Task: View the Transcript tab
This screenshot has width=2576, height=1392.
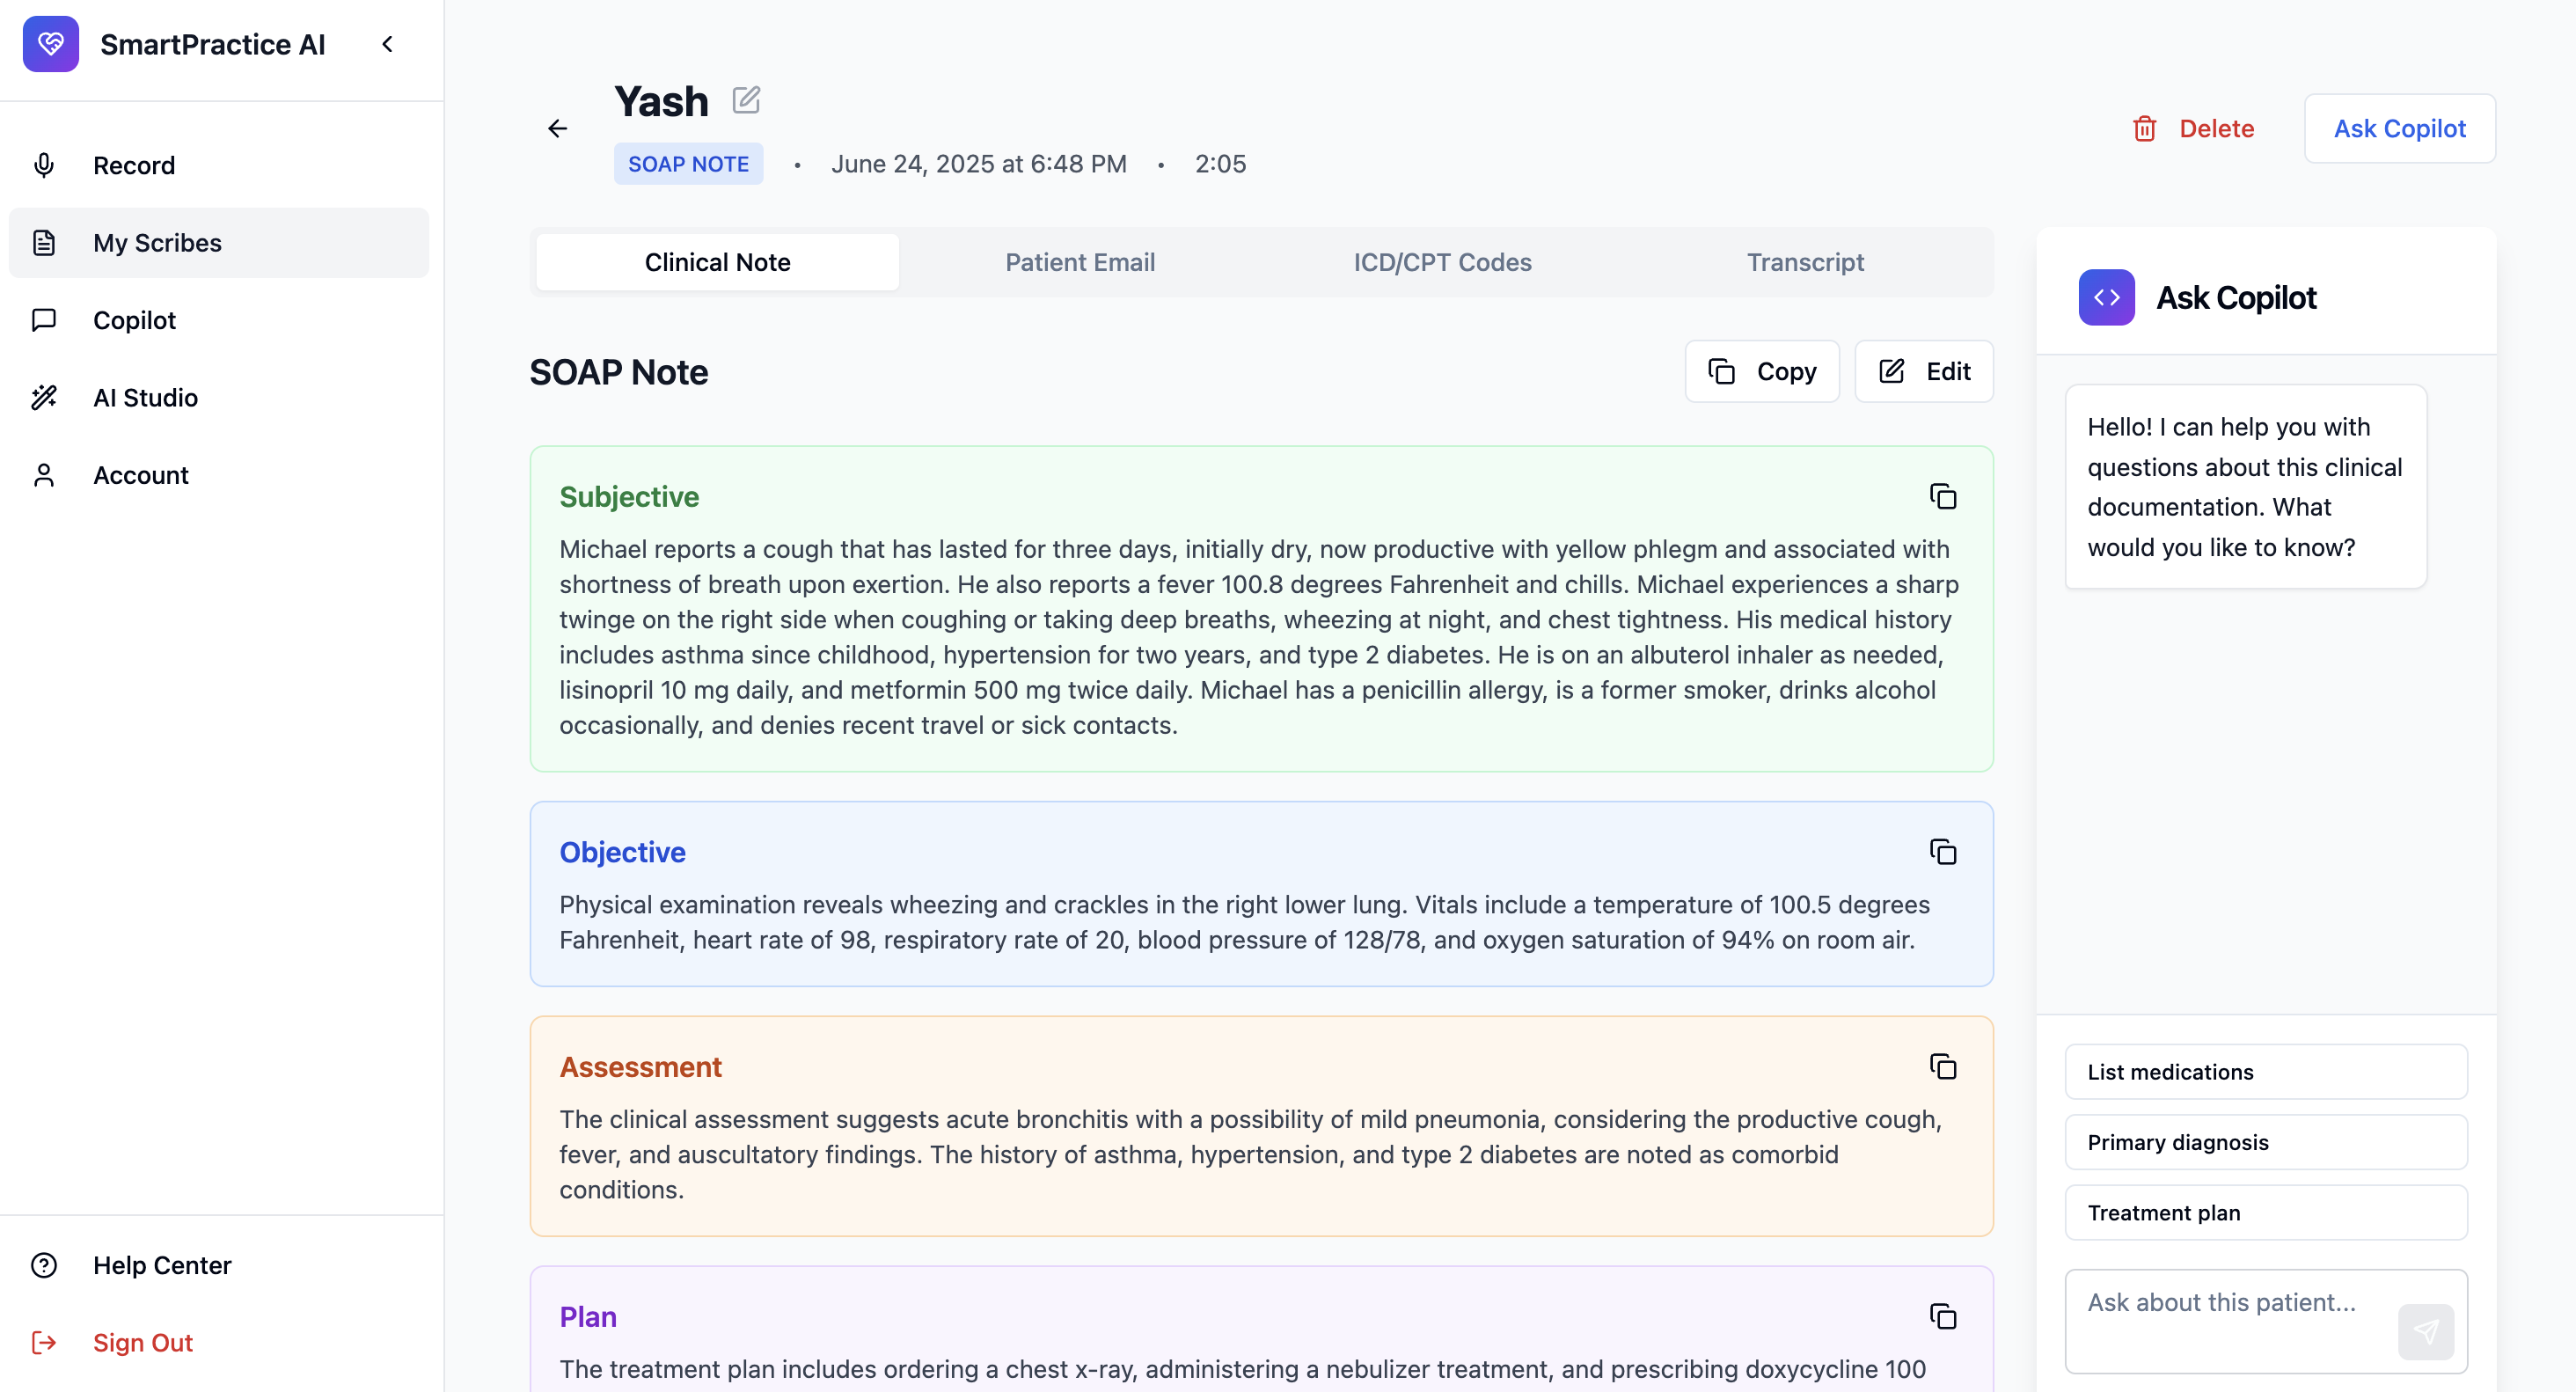Action: tap(1804, 261)
